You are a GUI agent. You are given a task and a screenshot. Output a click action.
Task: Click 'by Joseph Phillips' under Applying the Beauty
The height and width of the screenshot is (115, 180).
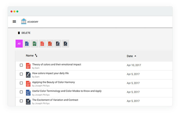coord(41,86)
